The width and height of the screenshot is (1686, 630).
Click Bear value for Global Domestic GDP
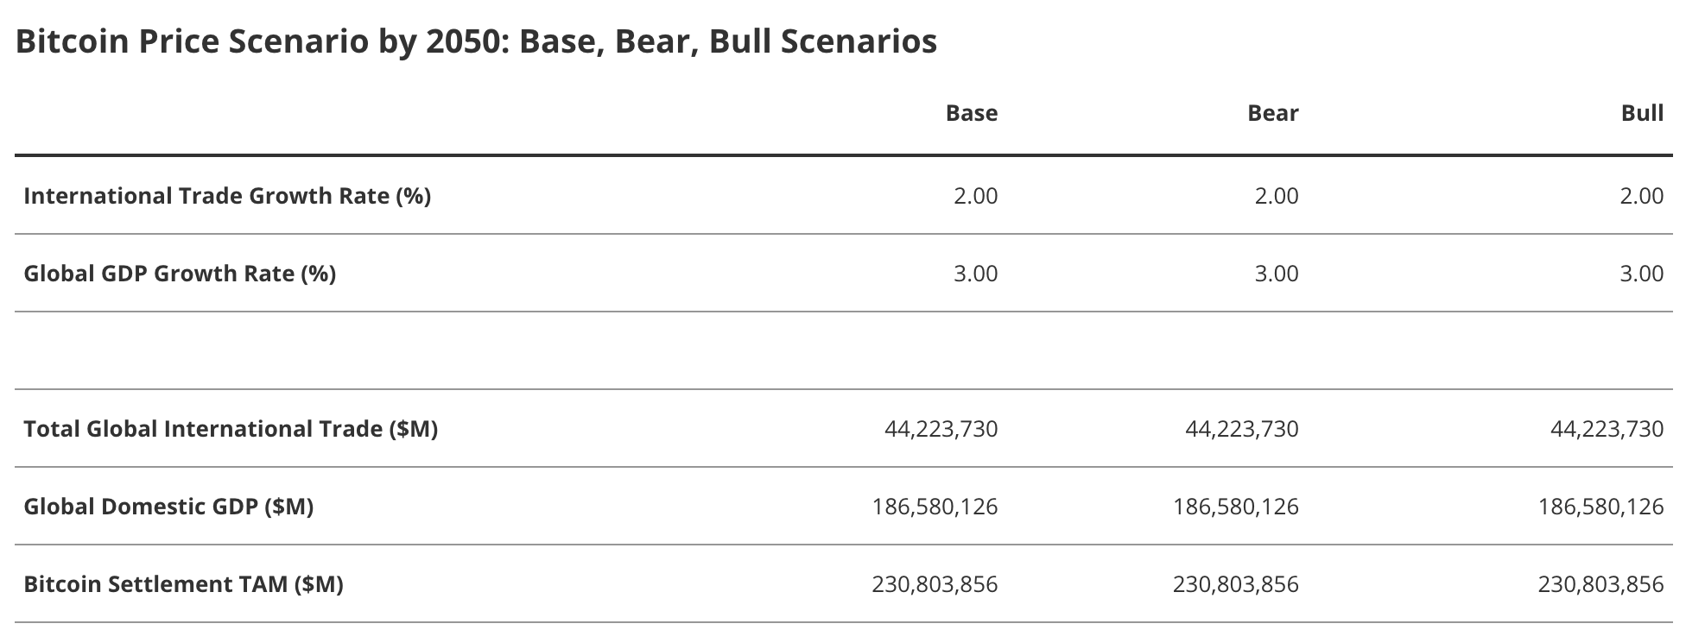click(1235, 507)
